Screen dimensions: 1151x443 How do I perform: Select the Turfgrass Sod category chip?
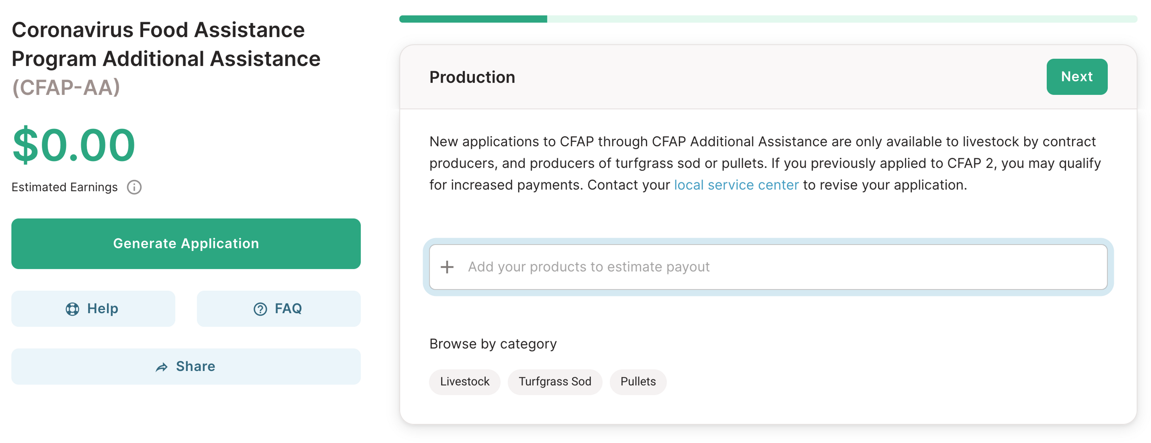555,382
